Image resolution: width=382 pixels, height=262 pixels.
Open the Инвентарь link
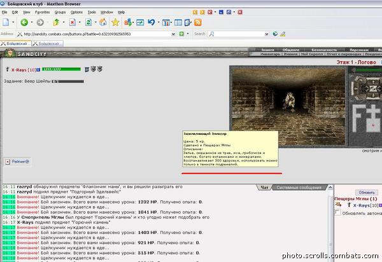click(271, 54)
